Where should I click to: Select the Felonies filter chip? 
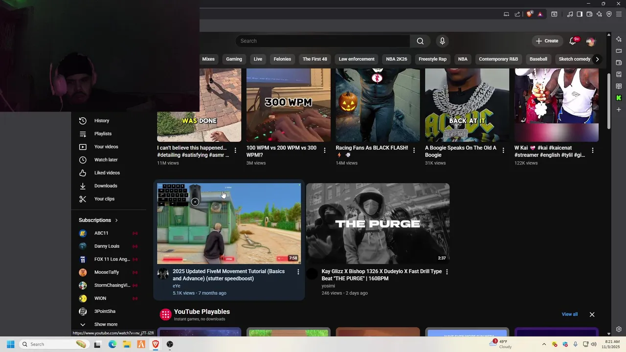282,59
